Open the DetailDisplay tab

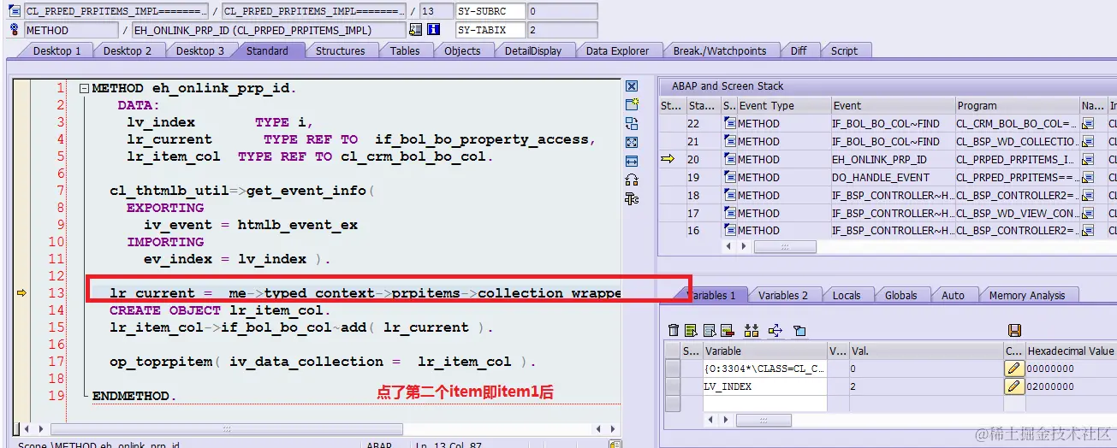(533, 50)
